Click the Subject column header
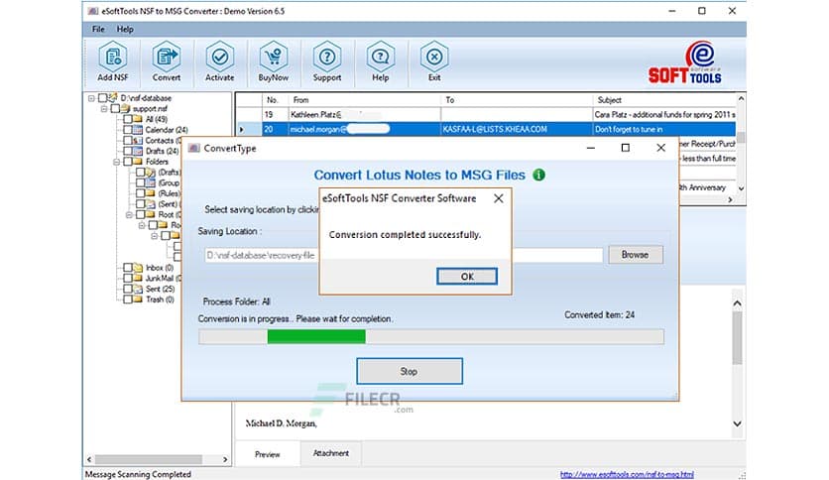 pyautogui.click(x=664, y=100)
